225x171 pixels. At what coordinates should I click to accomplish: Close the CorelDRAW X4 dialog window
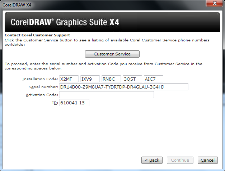pos(215,3)
